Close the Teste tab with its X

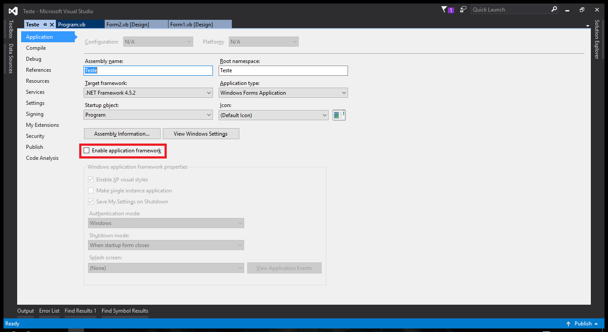coord(52,25)
